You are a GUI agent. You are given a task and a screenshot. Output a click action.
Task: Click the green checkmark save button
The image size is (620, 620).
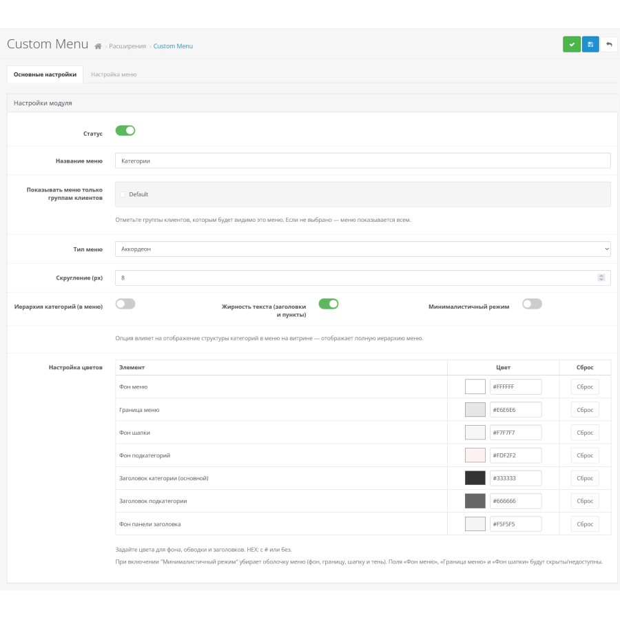coord(571,44)
